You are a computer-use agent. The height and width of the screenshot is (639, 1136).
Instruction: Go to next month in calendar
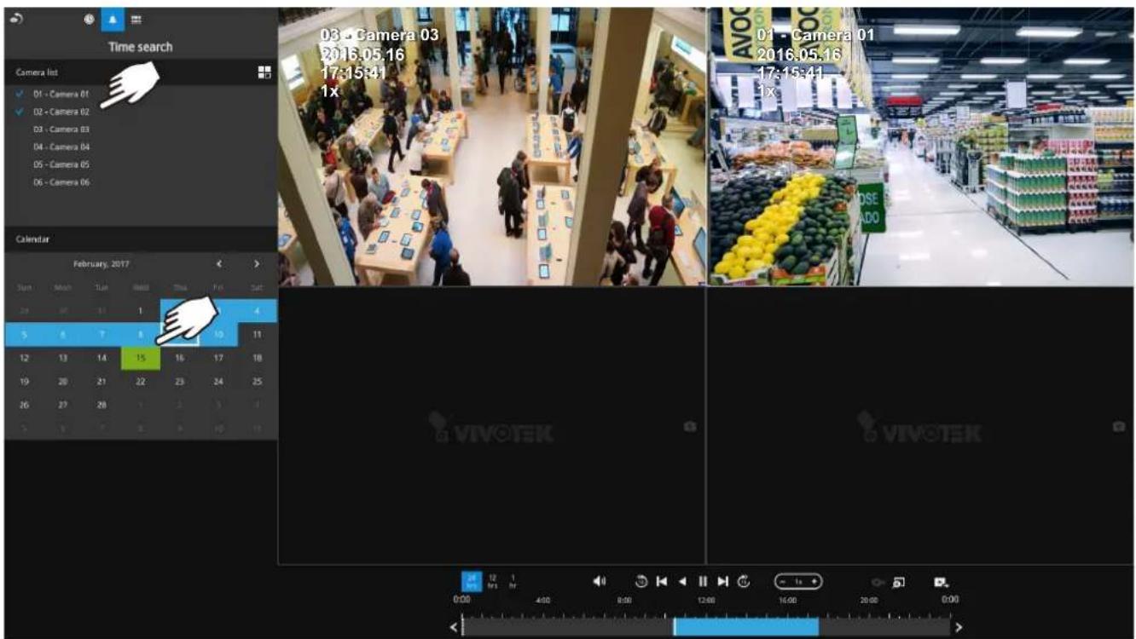[x=257, y=264]
